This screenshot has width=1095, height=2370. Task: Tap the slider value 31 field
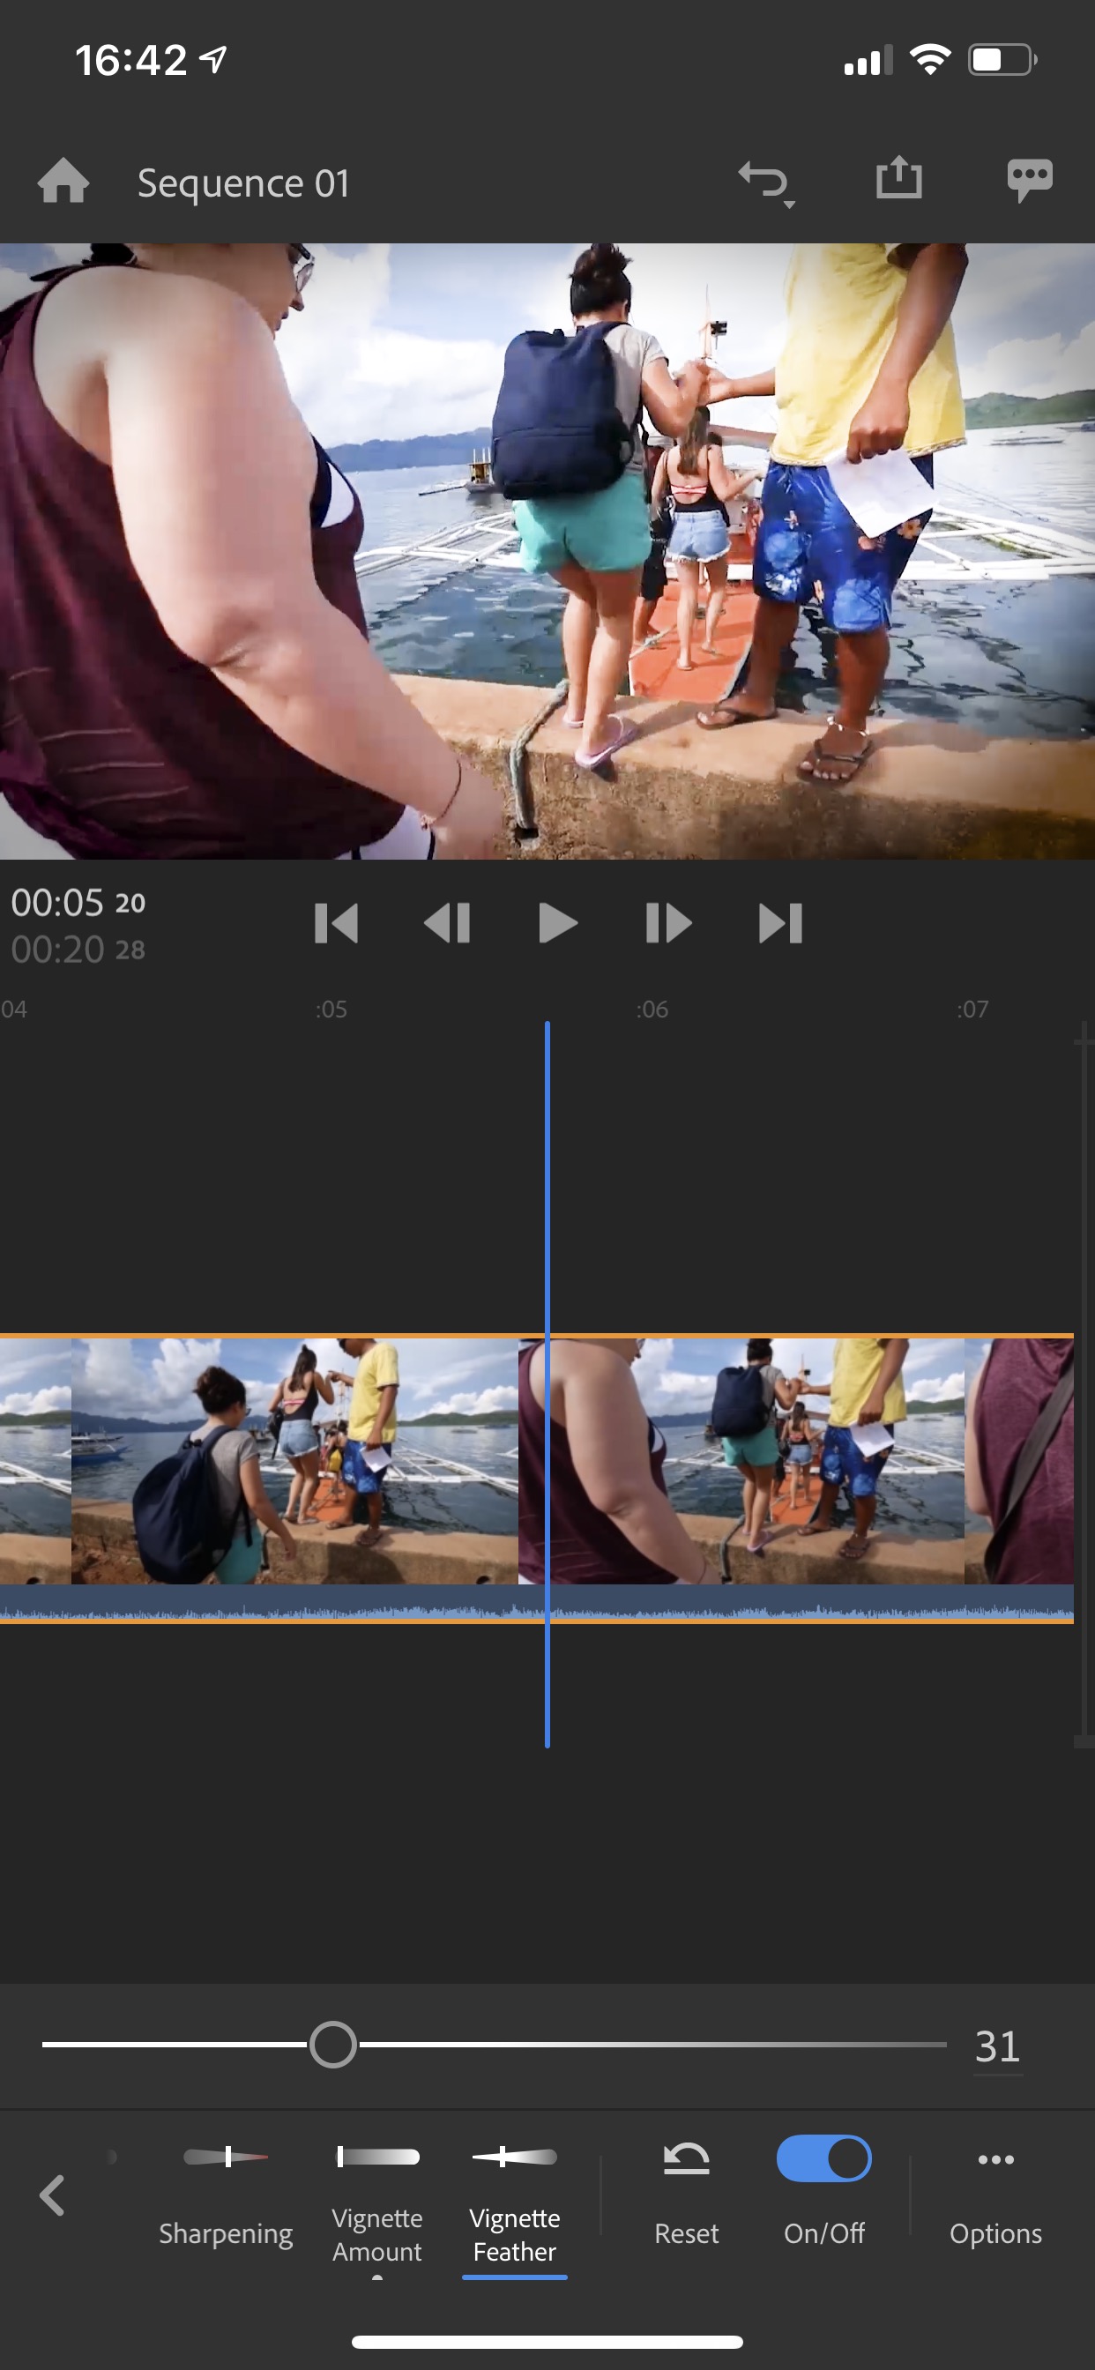point(997,2046)
